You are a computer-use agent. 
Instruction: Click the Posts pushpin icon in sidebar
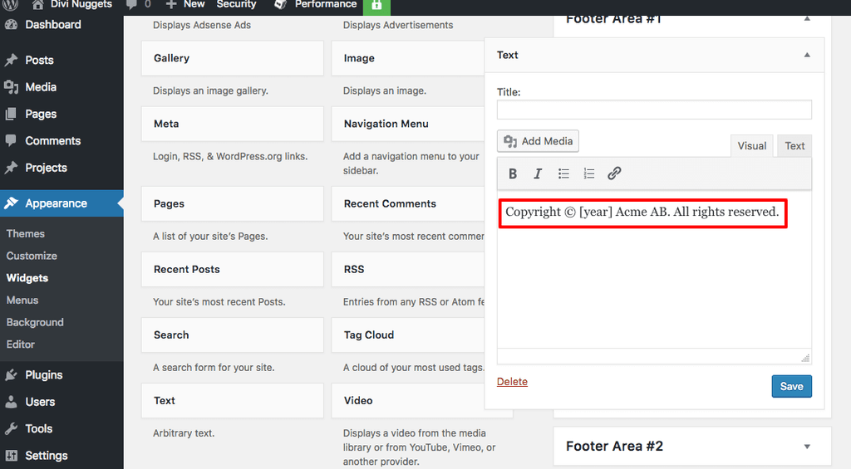tap(11, 60)
